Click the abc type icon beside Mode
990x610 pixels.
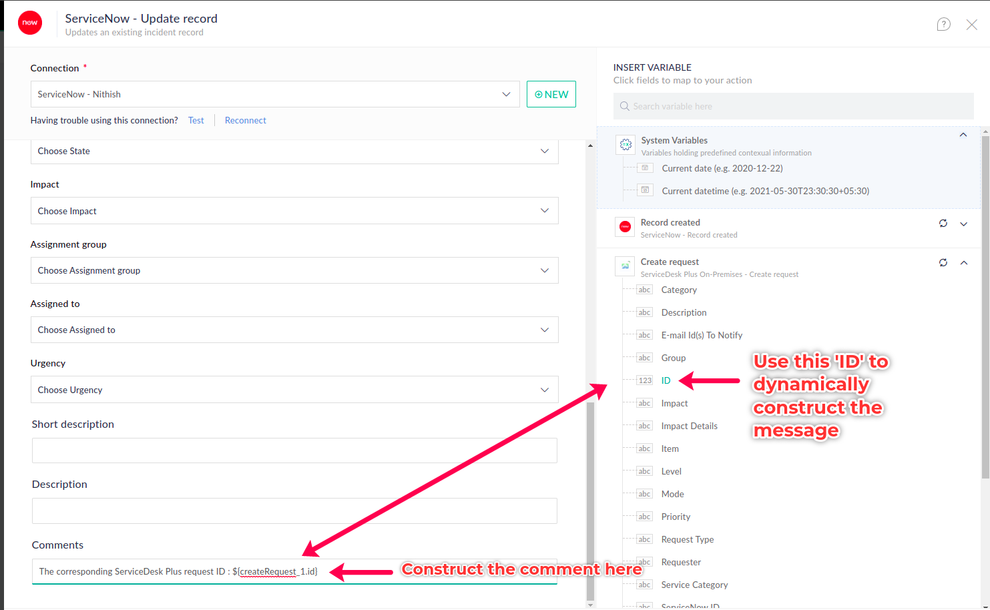click(644, 494)
